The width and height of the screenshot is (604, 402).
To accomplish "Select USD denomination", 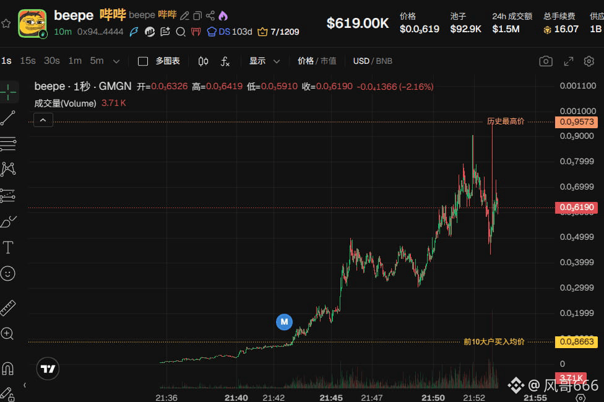I will coord(361,61).
